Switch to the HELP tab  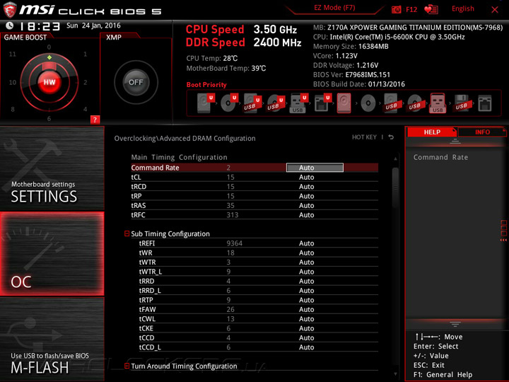tap(432, 132)
